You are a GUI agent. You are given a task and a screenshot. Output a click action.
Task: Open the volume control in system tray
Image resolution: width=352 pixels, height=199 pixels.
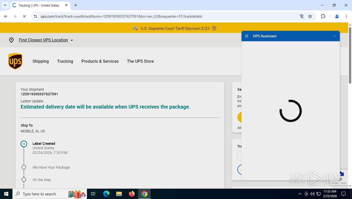(312, 194)
